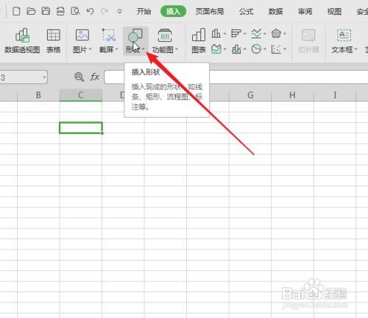368x318 pixels.
Task: Expand the 图片 dropdown arrow
Action: [90, 49]
